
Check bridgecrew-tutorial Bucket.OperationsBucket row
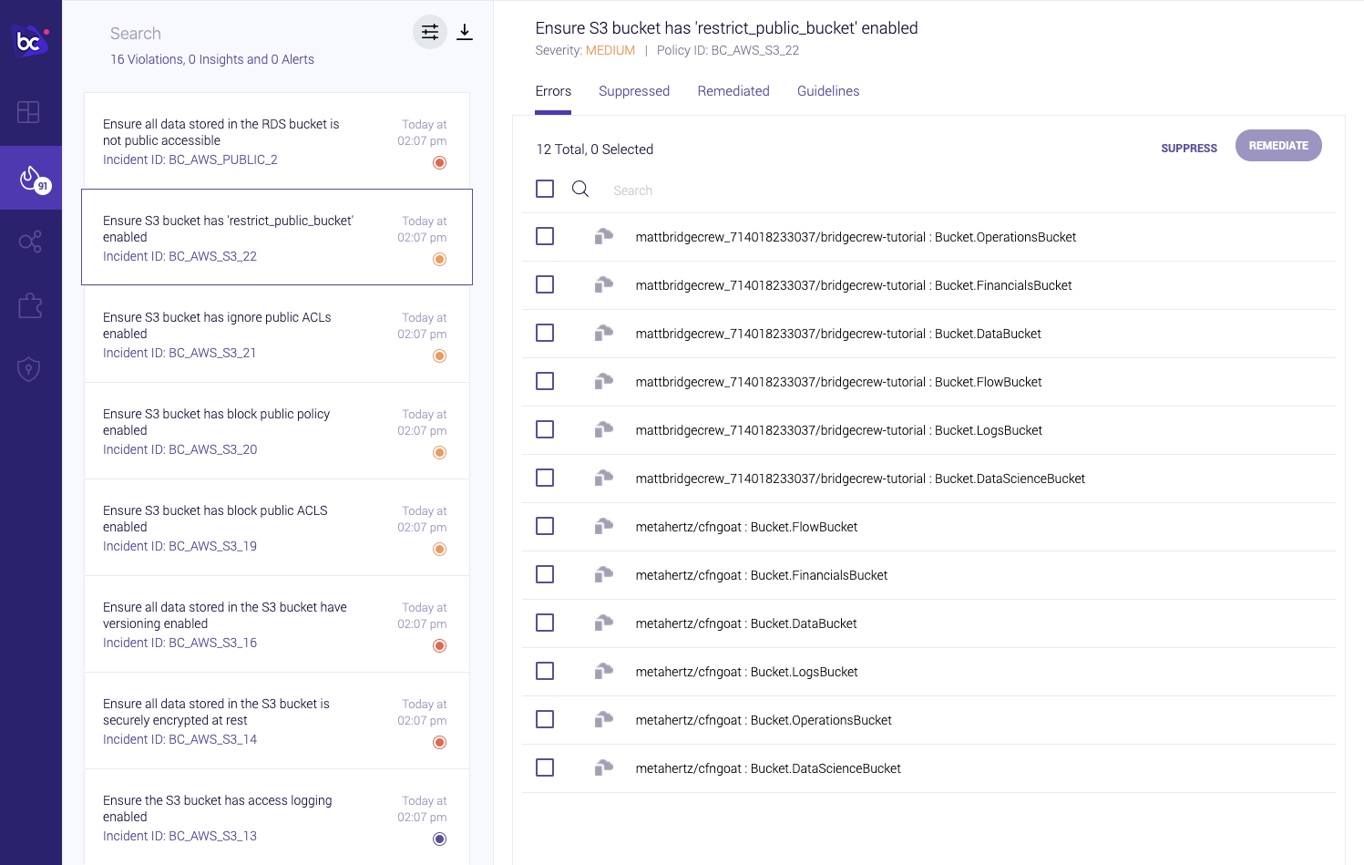tap(545, 236)
